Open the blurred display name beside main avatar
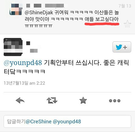The image size is (135, 132). [28, 43]
